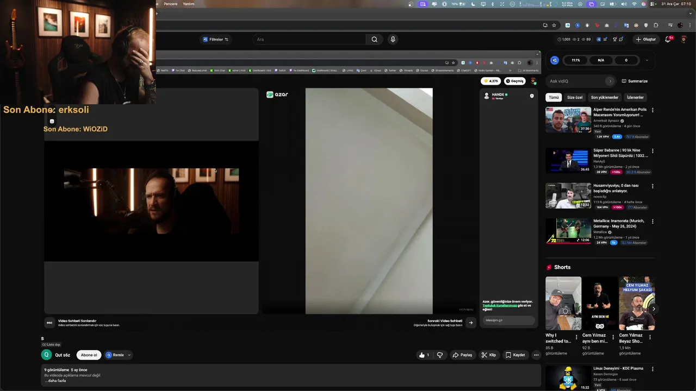
Task: Open the YouTube notifications bell
Action: pyautogui.click(x=668, y=39)
